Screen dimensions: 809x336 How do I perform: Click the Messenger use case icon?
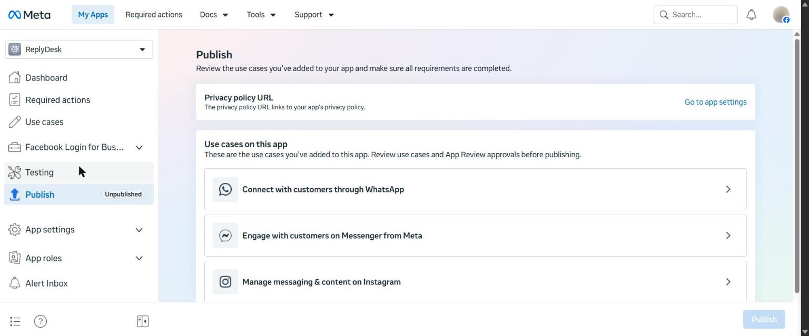click(225, 236)
